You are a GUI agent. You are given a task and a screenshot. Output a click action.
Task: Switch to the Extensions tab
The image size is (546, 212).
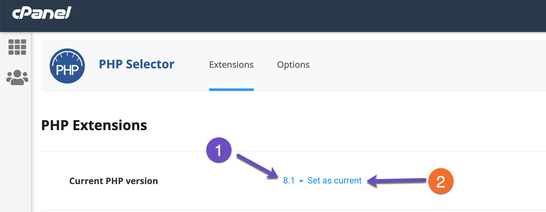[231, 65]
